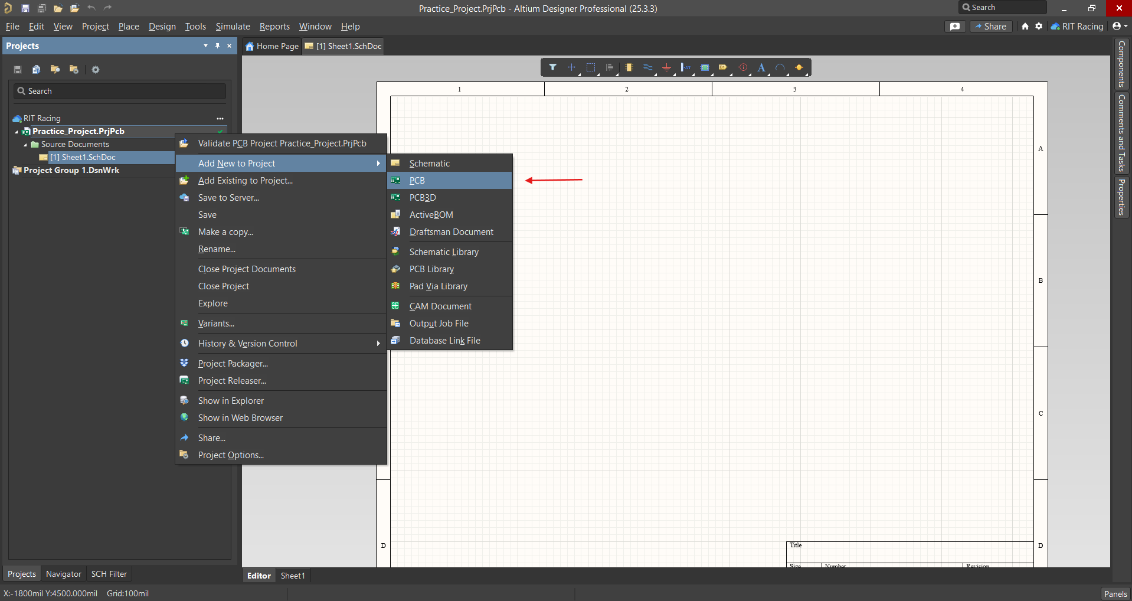Select the Place Port D1 tool

724,67
